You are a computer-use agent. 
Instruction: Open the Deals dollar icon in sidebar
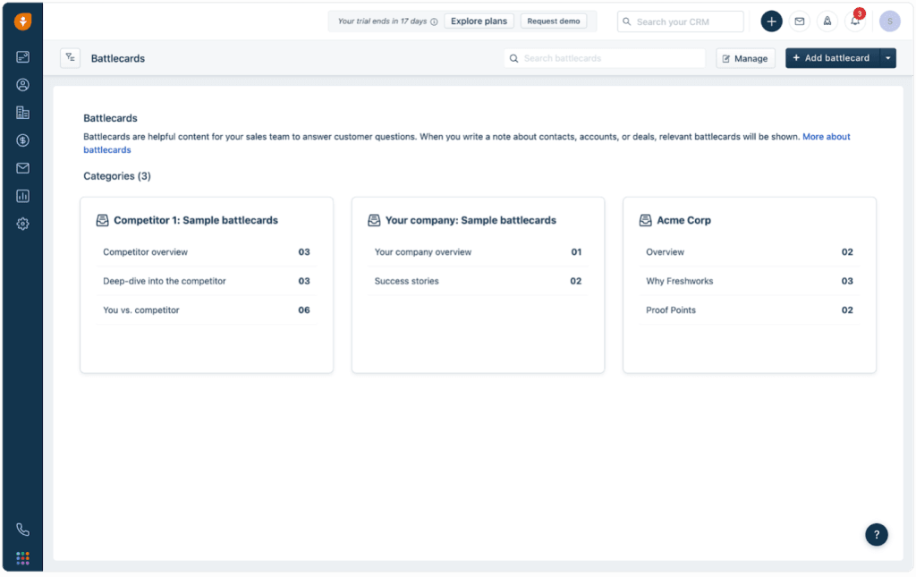click(22, 140)
